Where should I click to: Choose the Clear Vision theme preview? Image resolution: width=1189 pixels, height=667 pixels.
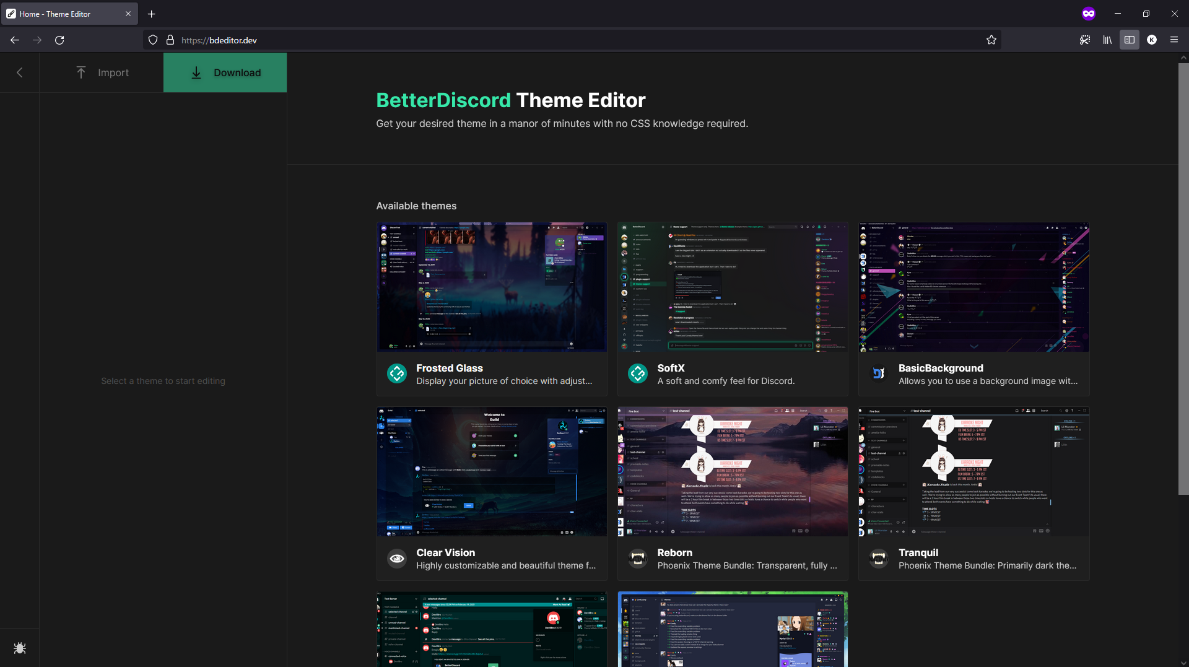(x=492, y=471)
